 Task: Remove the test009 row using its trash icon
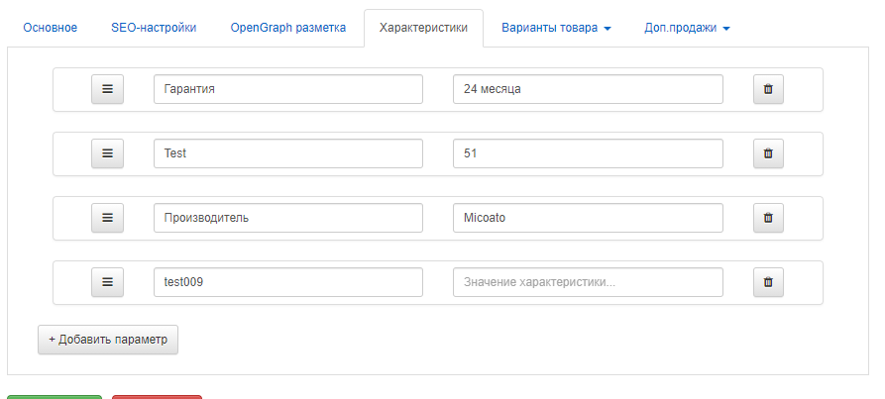(x=768, y=282)
